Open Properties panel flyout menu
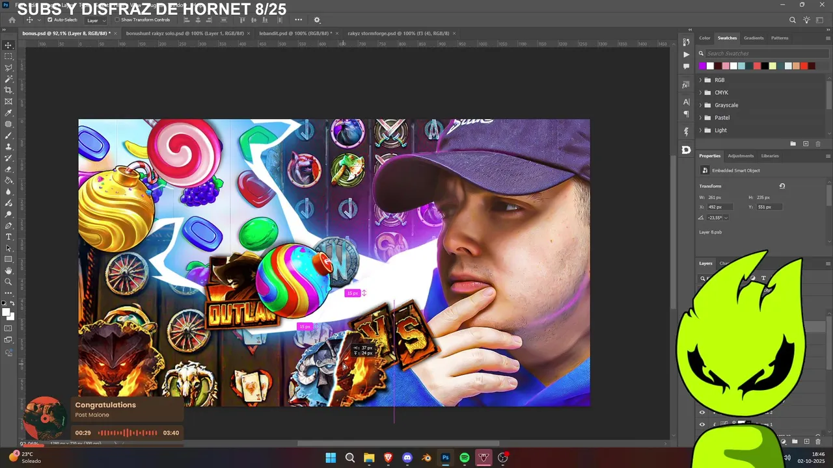Screen dimensions: 833x468 point(828,156)
